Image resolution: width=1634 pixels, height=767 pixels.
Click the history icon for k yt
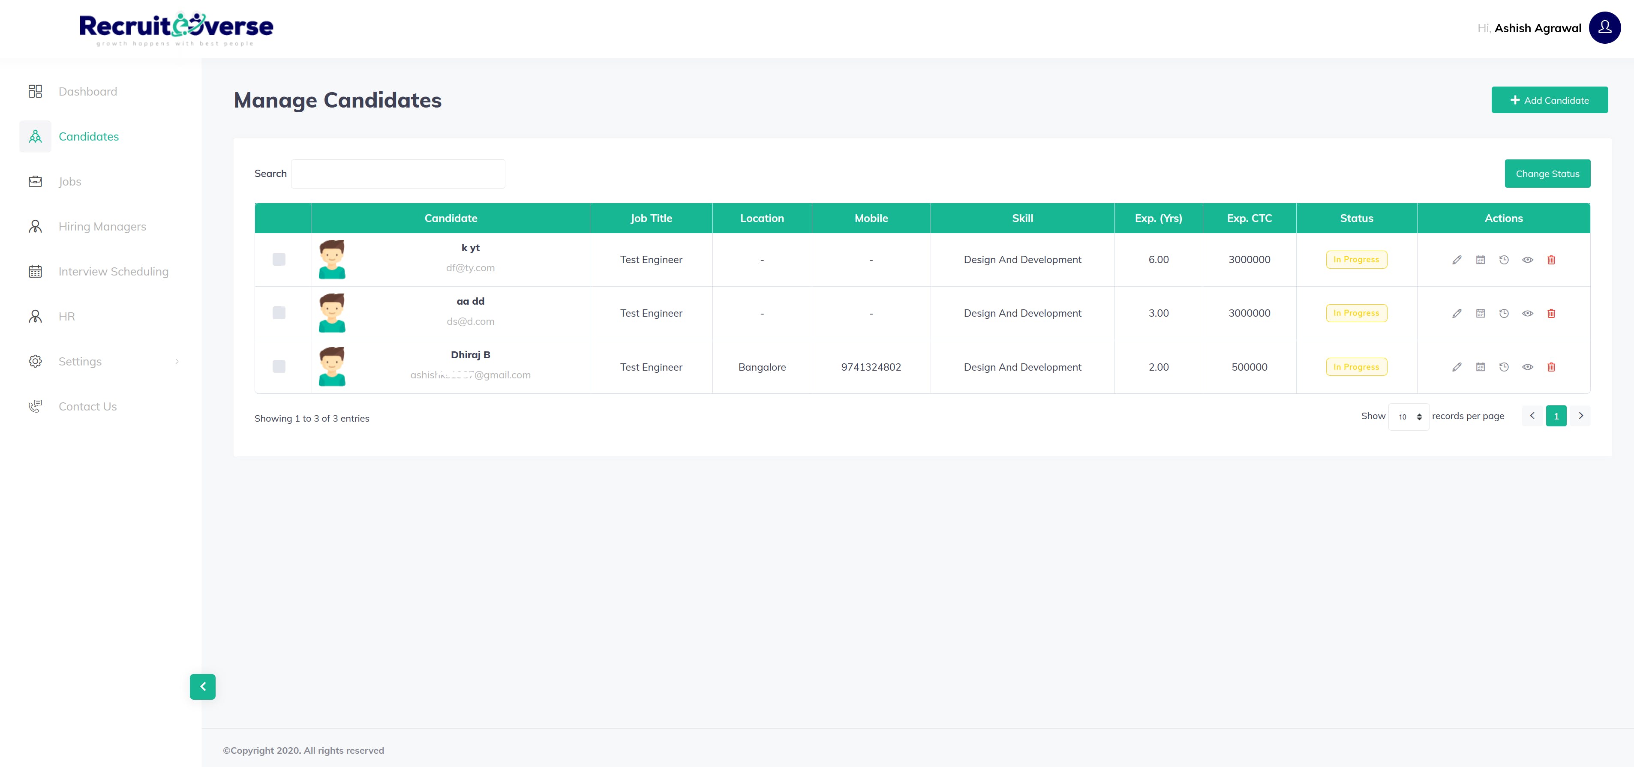[1503, 260]
